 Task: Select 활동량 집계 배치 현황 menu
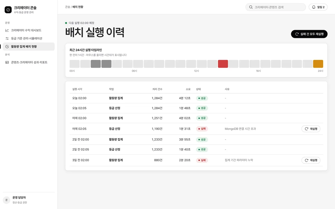tap(29, 47)
